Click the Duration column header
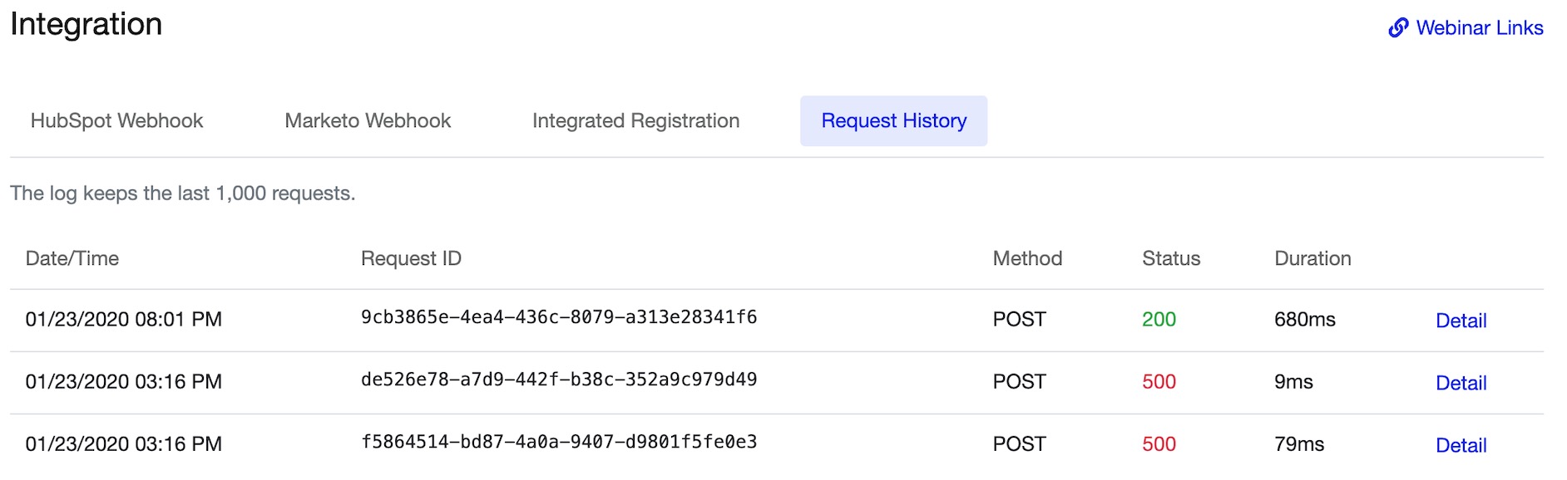Viewport: 1567px width, 480px height. click(x=1312, y=259)
